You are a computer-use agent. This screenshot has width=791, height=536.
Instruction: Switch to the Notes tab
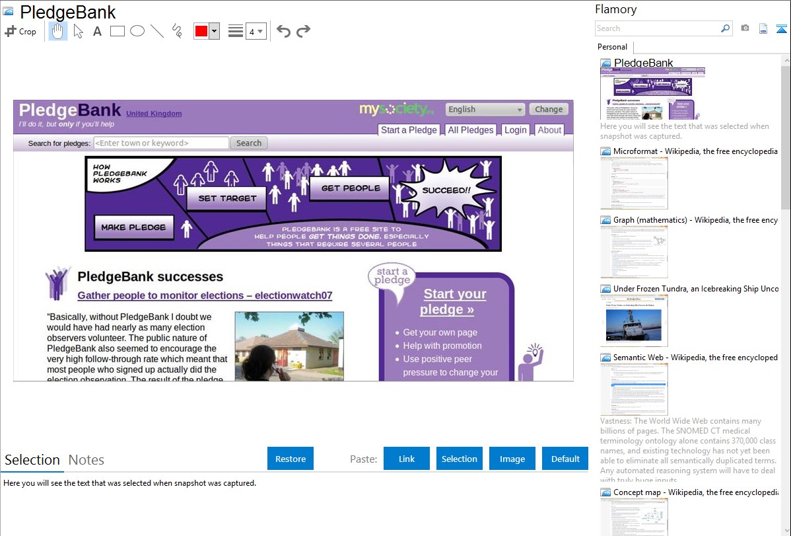pyautogui.click(x=86, y=460)
